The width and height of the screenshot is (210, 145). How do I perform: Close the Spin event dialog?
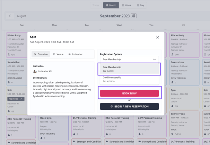click(157, 37)
